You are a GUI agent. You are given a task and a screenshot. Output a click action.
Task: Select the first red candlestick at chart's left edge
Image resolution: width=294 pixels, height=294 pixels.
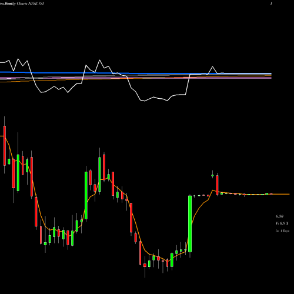point(5,146)
